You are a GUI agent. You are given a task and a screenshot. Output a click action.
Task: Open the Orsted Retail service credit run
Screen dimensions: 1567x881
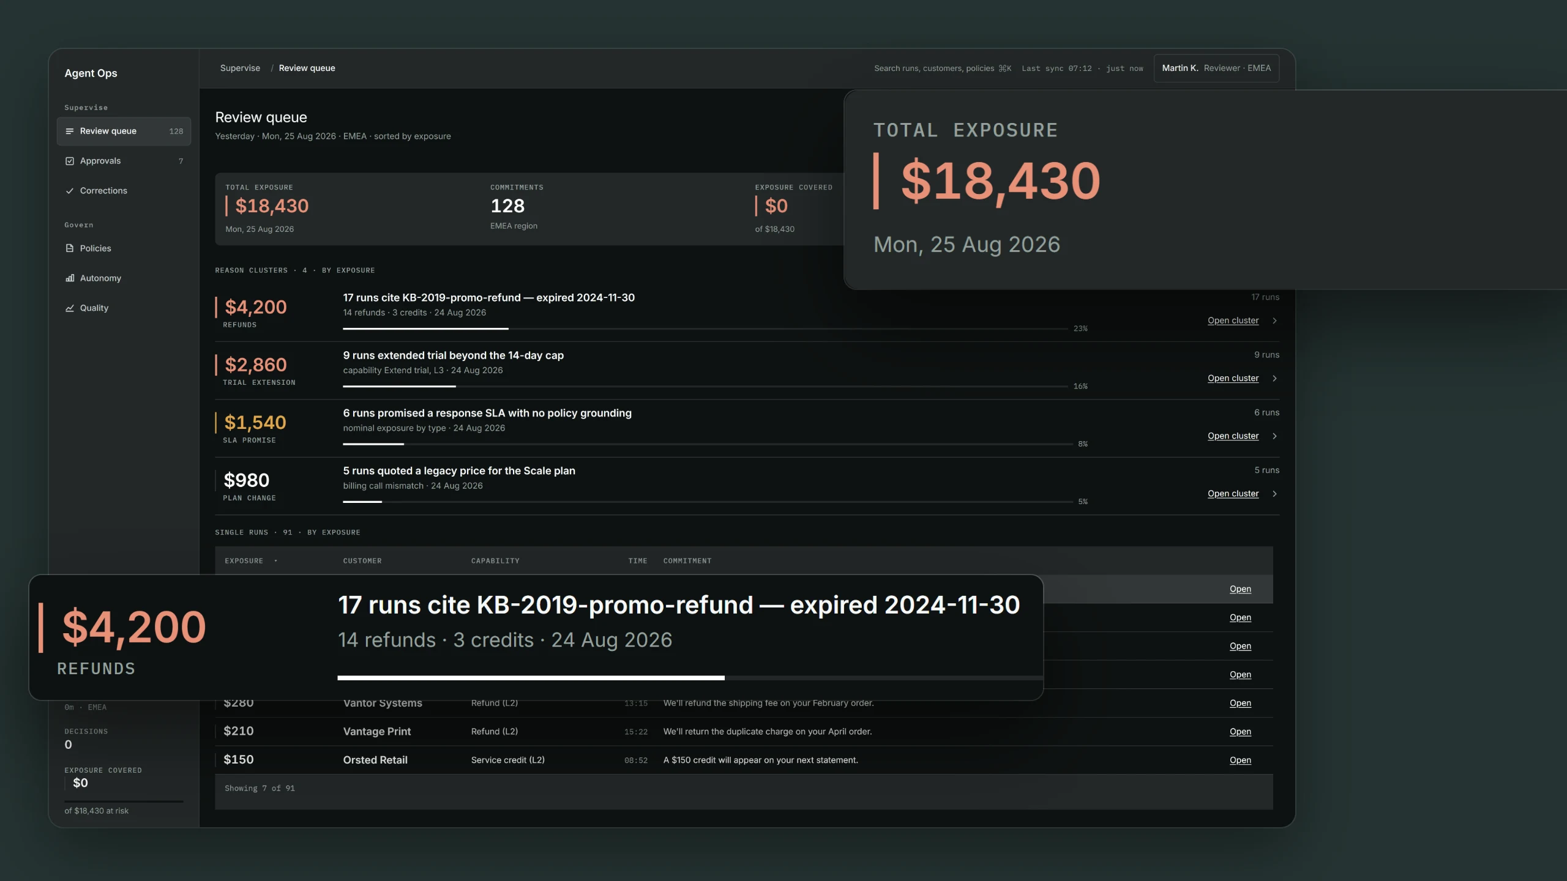point(1240,760)
